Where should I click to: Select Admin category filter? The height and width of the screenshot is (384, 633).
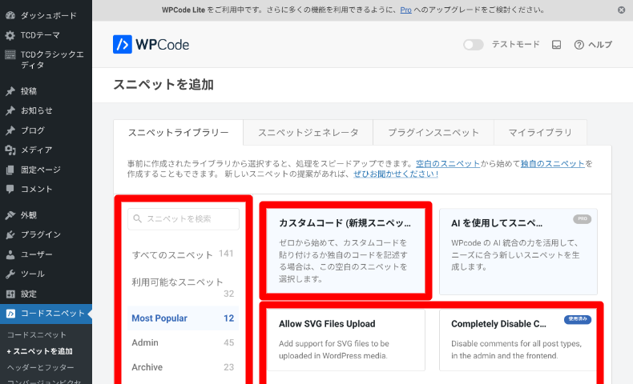183,342
